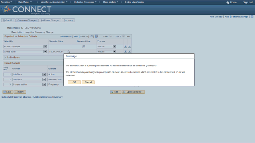Click sequence number 3 field
The height and width of the screenshot is (143, 255).
click(7, 85)
